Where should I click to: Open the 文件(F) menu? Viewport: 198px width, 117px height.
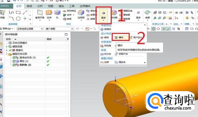6,6
